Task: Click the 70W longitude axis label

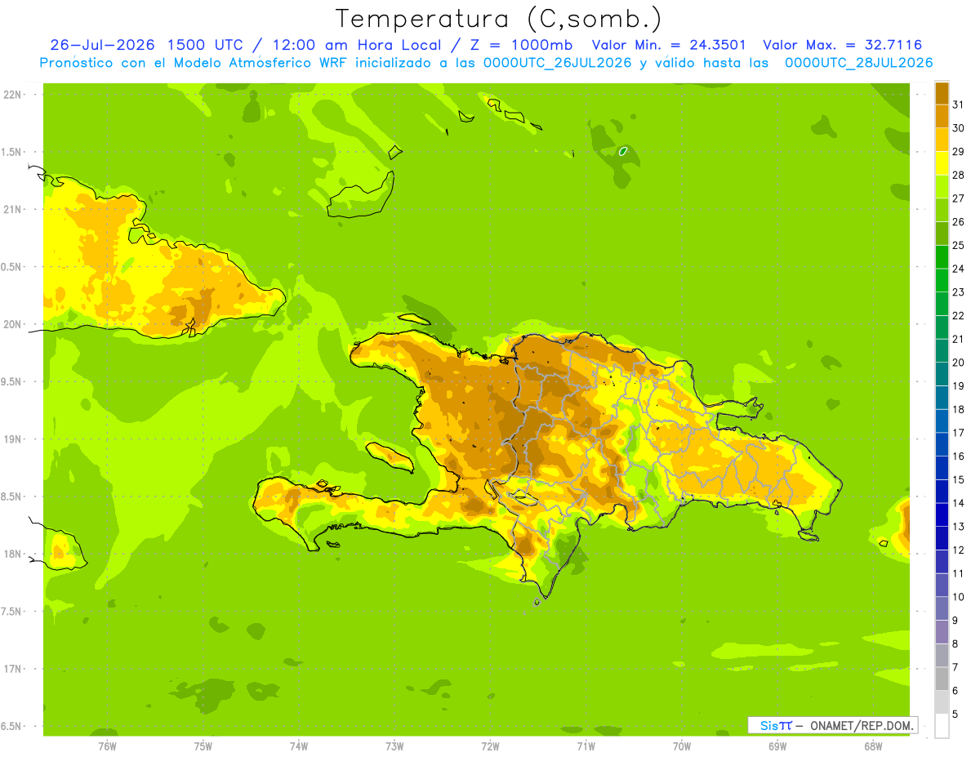Action: [x=682, y=746]
